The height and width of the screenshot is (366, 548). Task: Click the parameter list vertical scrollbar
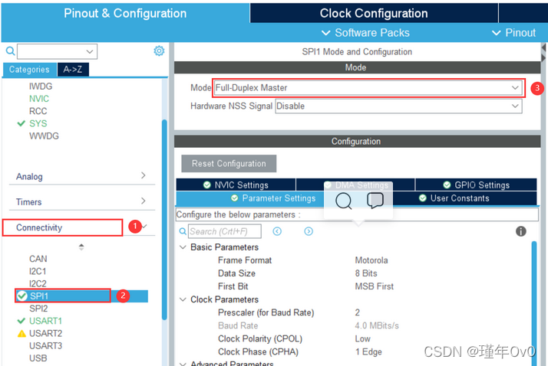534,303
